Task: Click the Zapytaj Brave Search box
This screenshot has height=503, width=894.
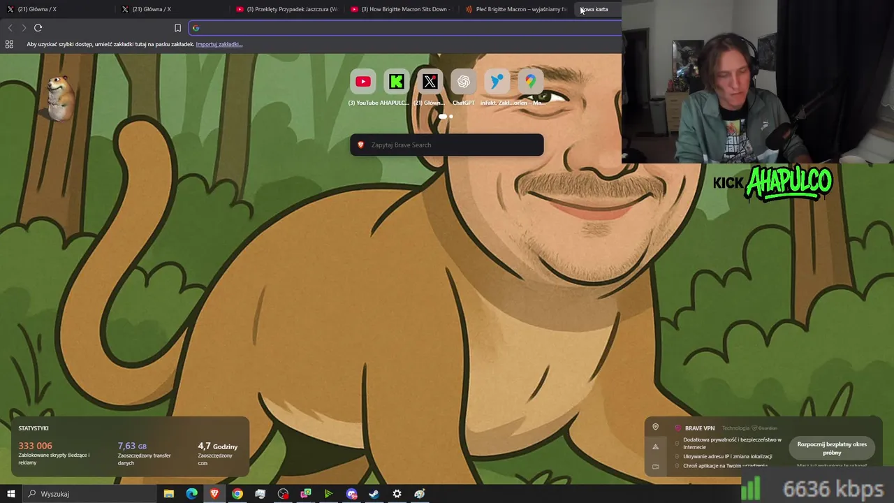Action: click(x=447, y=145)
